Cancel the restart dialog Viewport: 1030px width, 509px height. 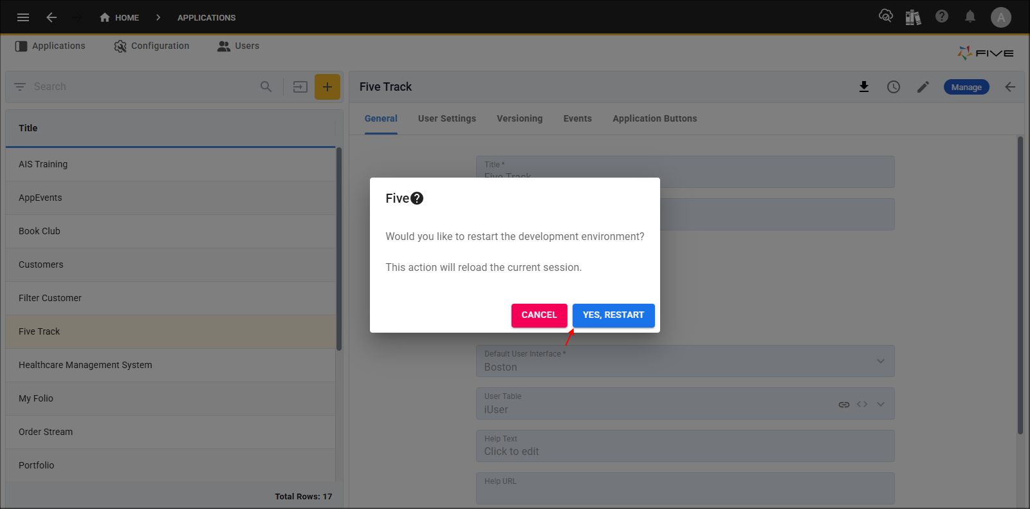(x=539, y=315)
